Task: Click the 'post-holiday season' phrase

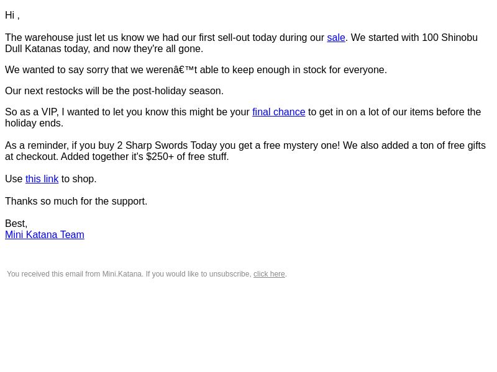Action: coord(176,91)
